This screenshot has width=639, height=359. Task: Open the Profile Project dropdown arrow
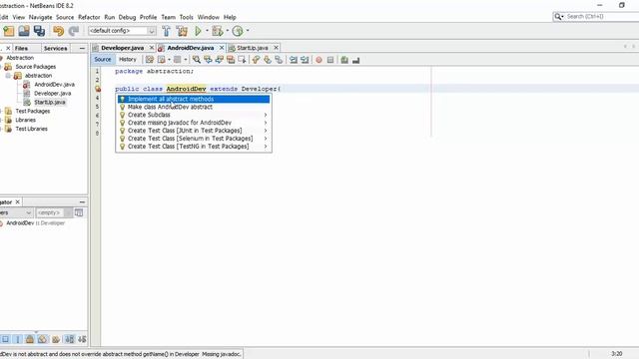coord(248,31)
